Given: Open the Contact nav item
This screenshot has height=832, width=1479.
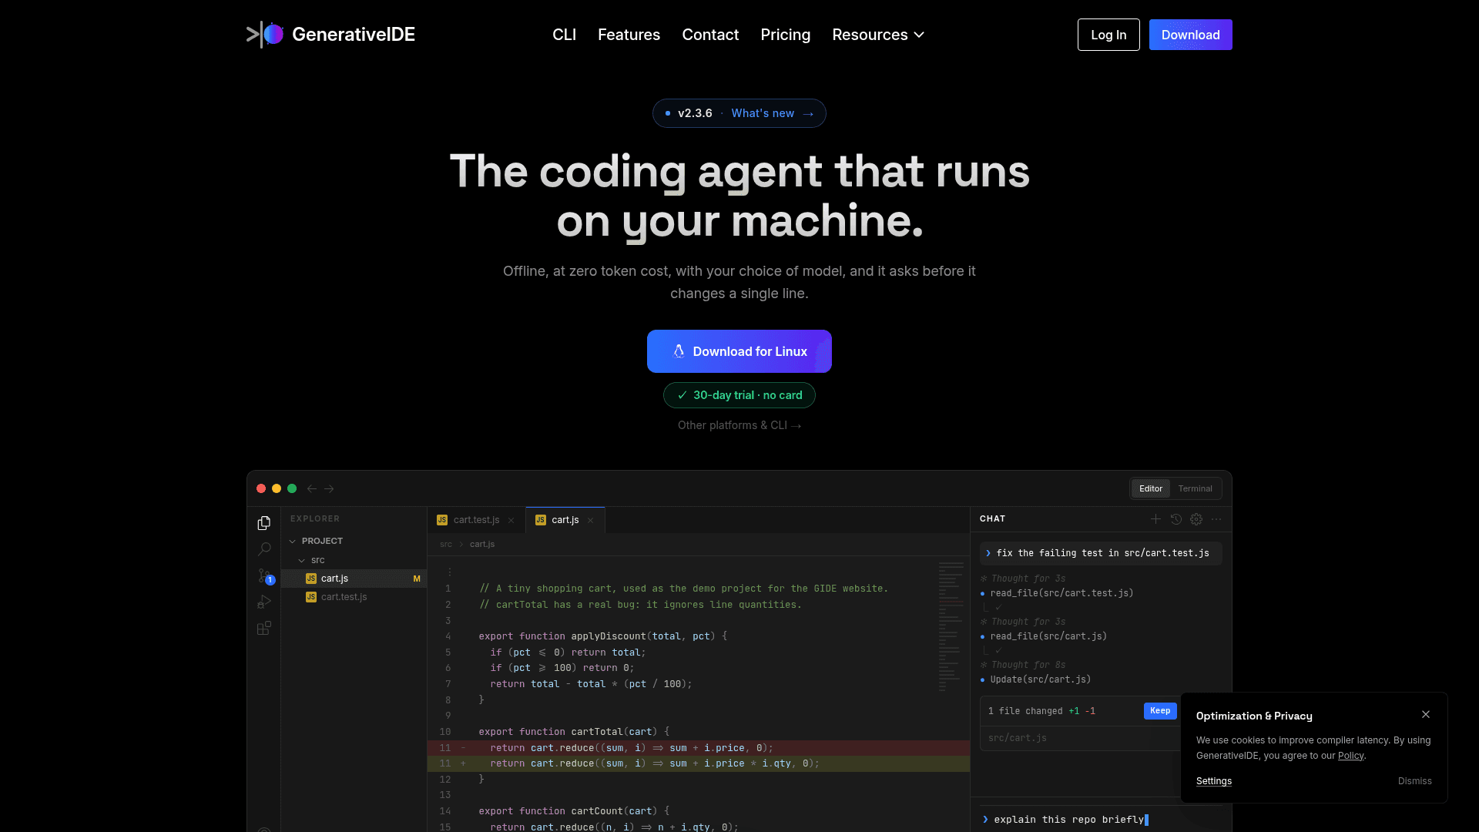Looking at the screenshot, I should pos(710,35).
